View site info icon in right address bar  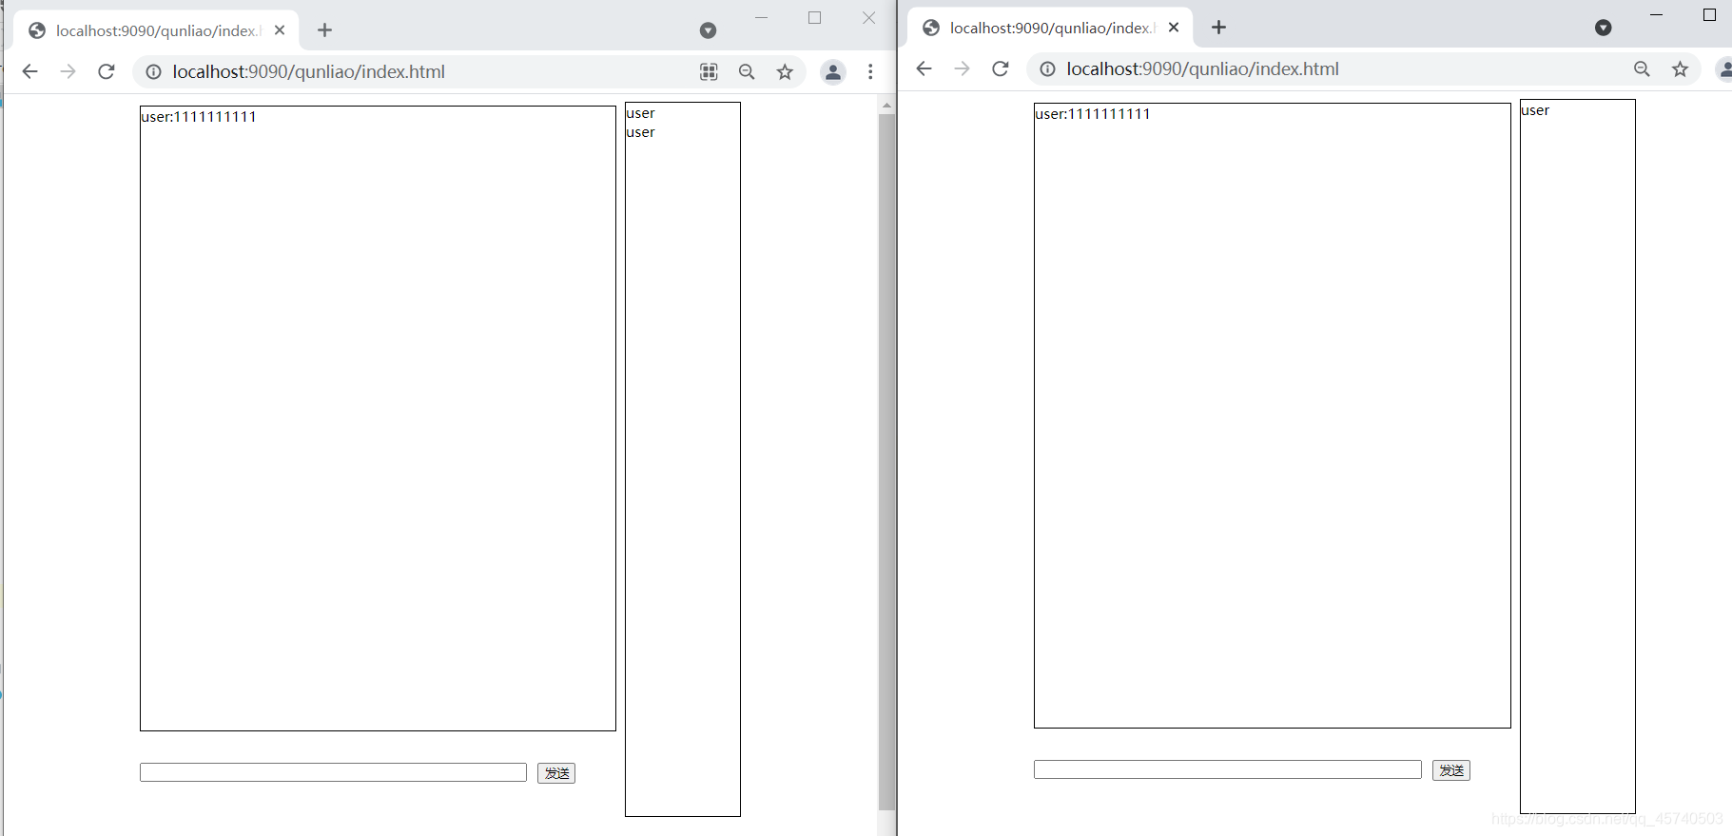pos(1047,68)
